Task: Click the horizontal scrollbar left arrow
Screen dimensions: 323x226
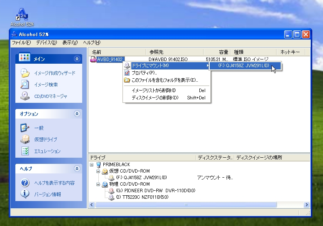Action: (92, 205)
